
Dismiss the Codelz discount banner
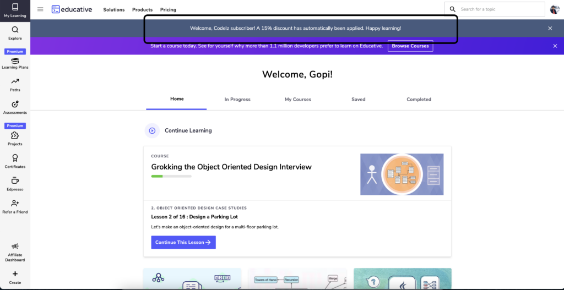point(550,29)
